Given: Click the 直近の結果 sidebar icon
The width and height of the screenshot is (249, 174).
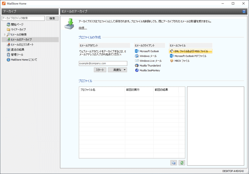Looking at the screenshot, I should [x=8, y=49].
